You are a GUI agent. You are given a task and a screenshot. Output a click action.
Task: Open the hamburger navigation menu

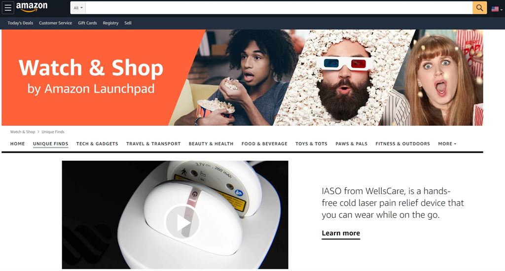coord(8,8)
